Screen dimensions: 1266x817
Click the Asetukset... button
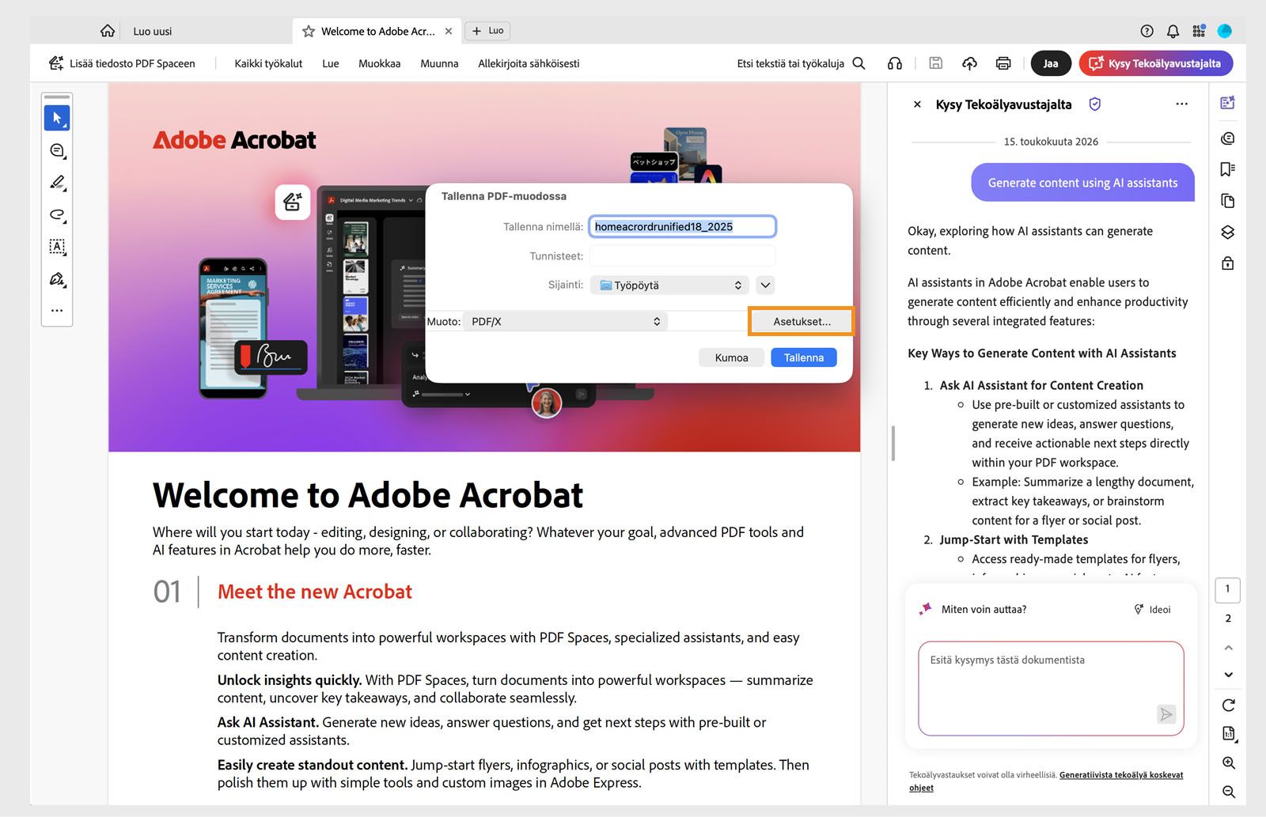tap(802, 321)
